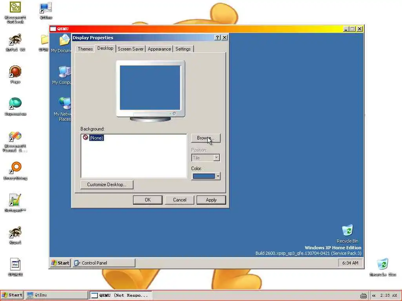402x301 pixels.
Task: Open My Documents icon inside QEMU guest
Action: (x=64, y=40)
